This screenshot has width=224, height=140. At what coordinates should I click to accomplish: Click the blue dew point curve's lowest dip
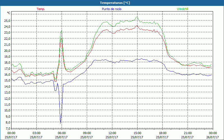pyautogui.click(x=60, y=123)
